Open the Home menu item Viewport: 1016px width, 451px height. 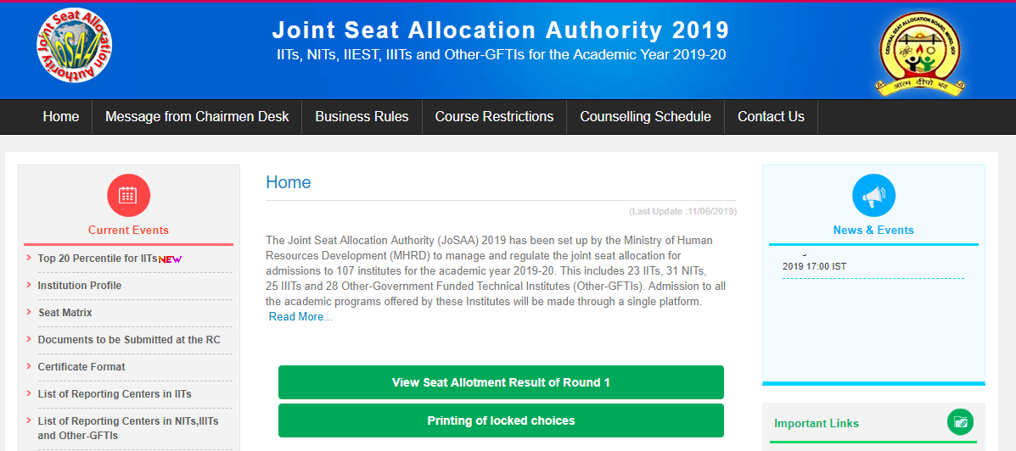point(61,117)
